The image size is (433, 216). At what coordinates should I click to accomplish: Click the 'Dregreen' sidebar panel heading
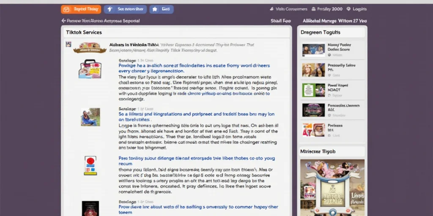pyautogui.click(x=321, y=32)
